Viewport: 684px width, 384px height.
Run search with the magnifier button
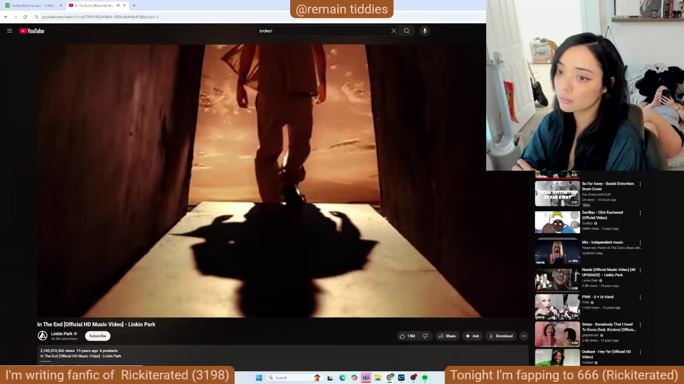tap(406, 31)
